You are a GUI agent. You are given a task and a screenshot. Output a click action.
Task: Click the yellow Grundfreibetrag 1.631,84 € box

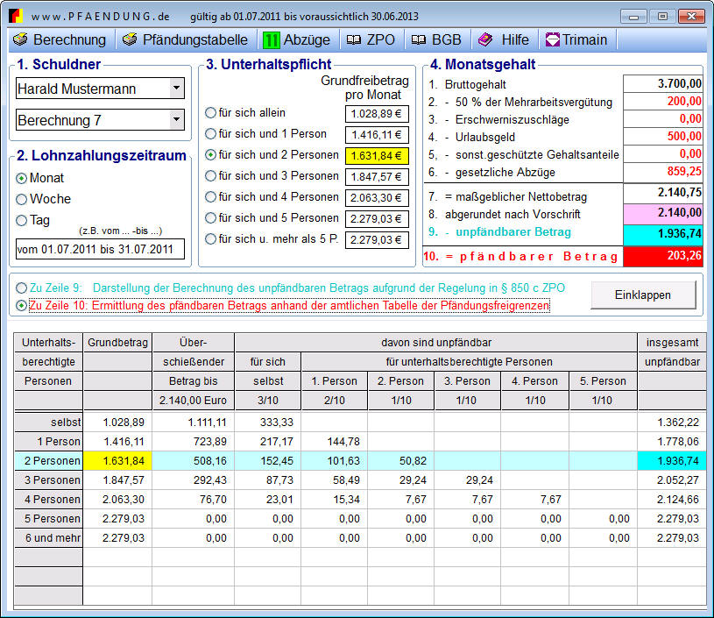point(377,156)
